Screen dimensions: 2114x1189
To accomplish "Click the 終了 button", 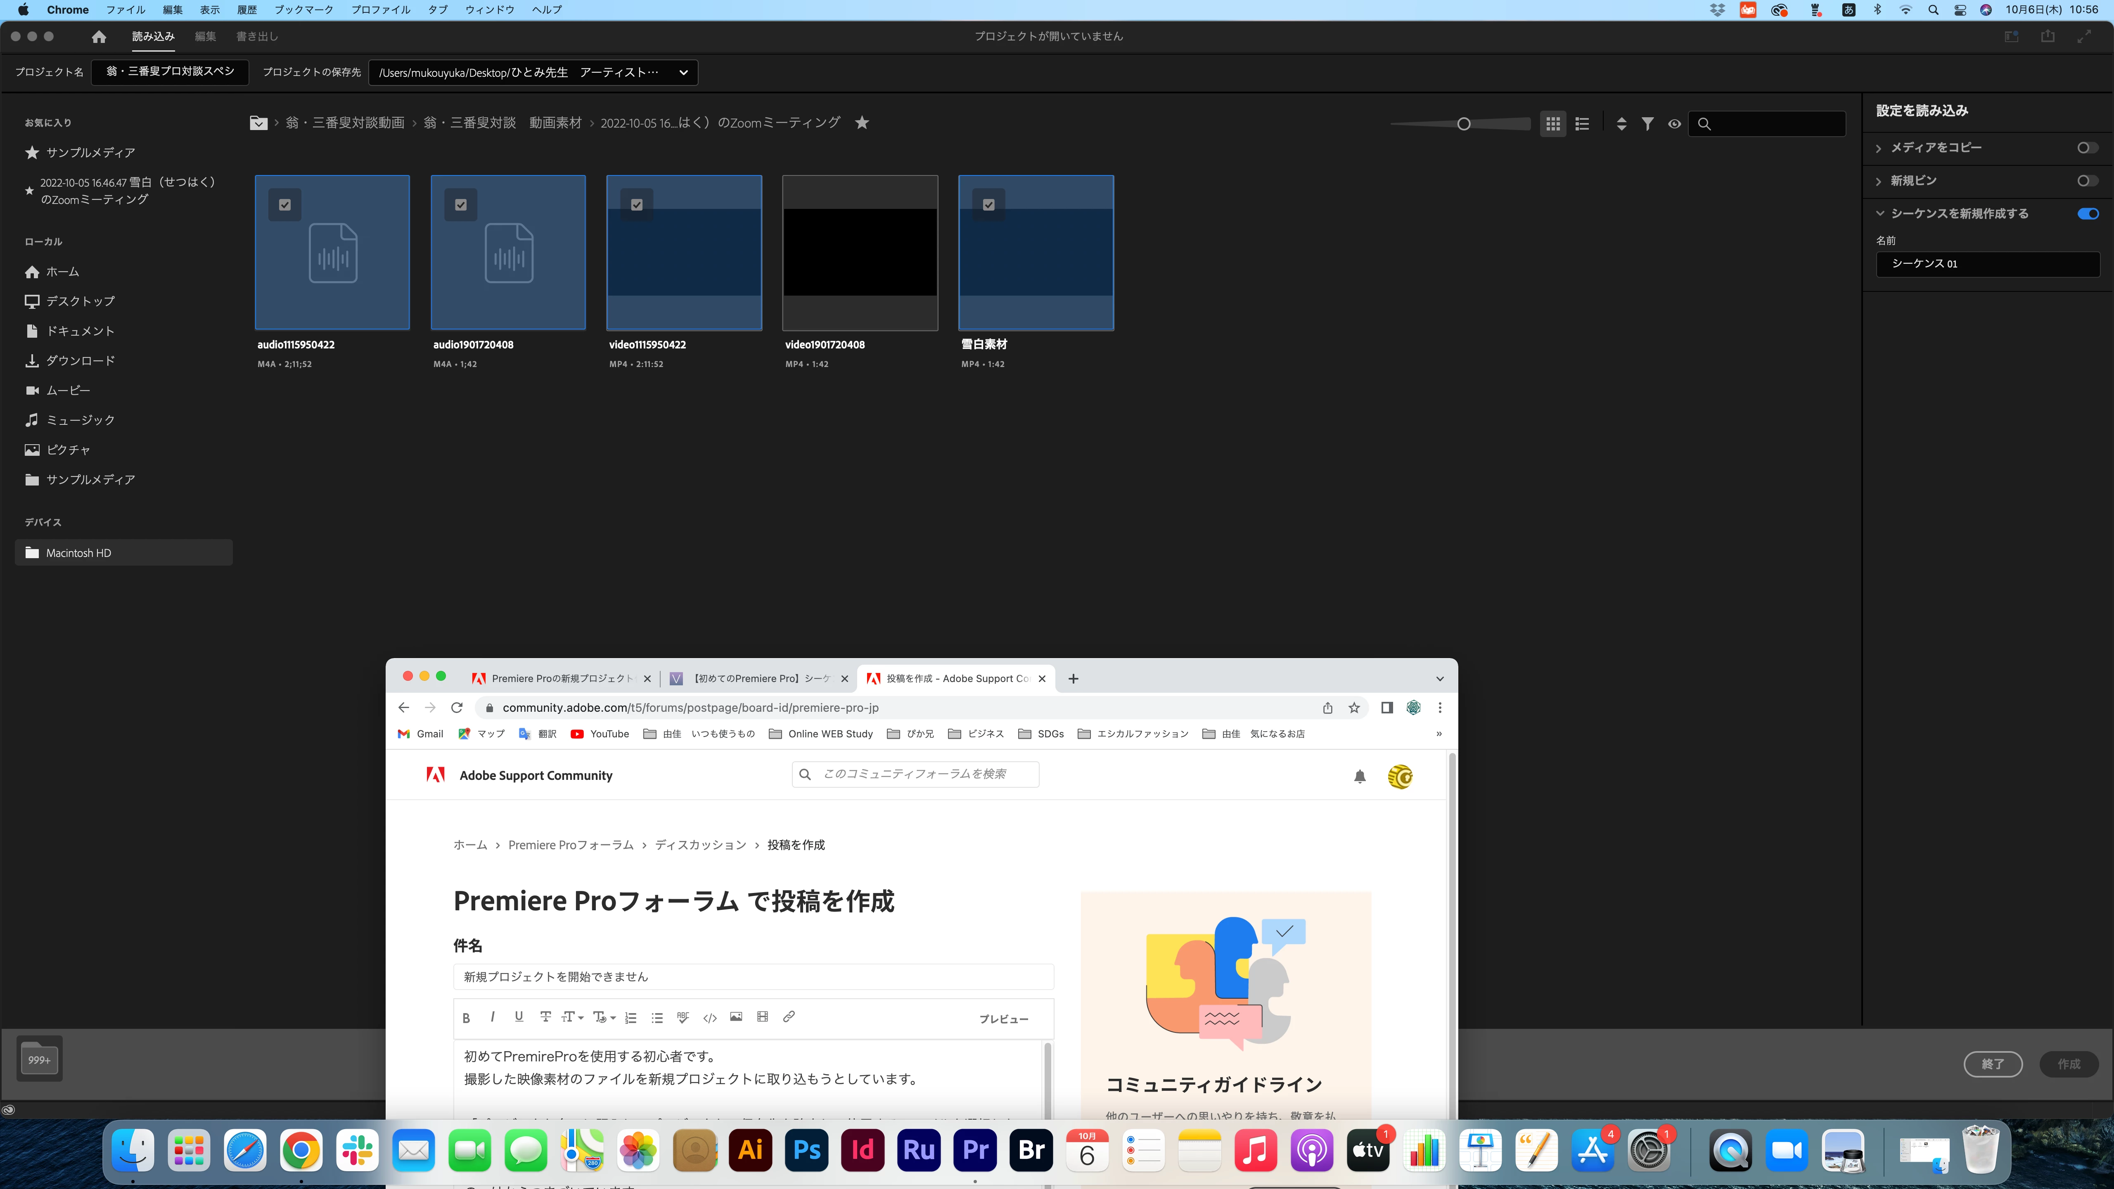I will tap(1993, 1064).
